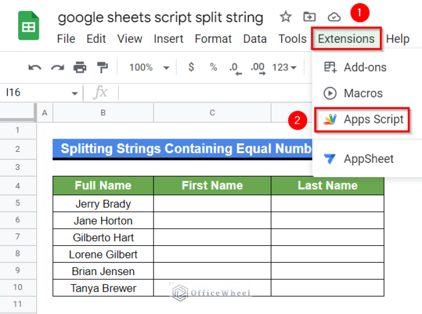Click the cloud save status icon
422x314 pixels.
coord(334,17)
